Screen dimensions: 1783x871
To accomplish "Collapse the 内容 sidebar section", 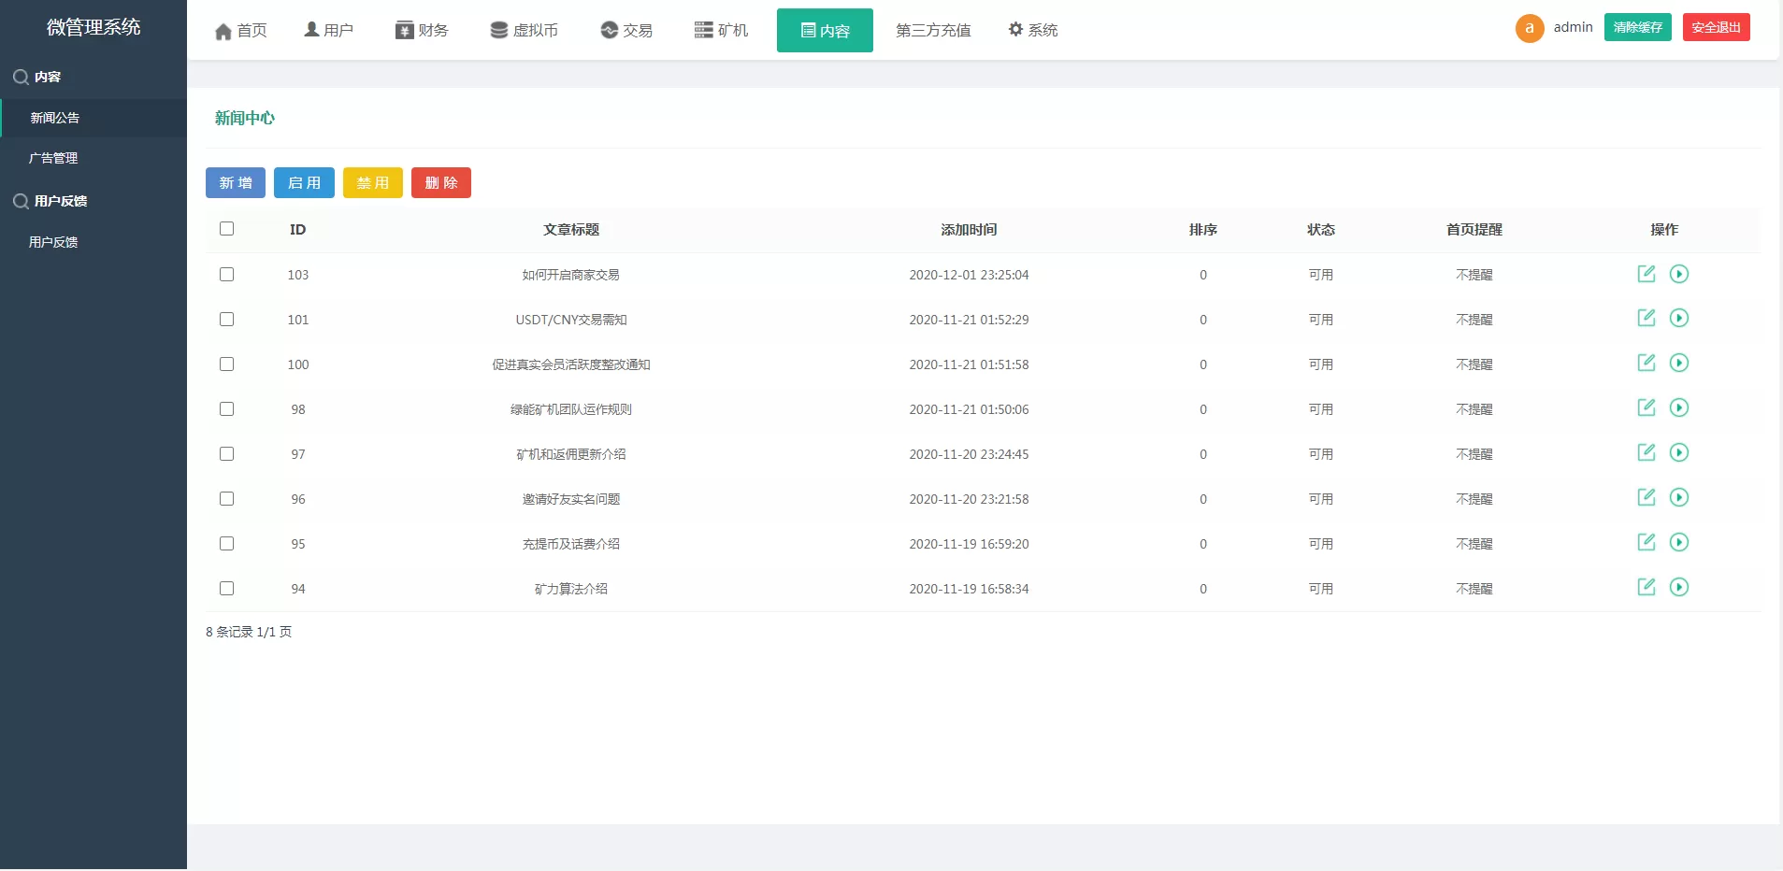I will (x=47, y=77).
